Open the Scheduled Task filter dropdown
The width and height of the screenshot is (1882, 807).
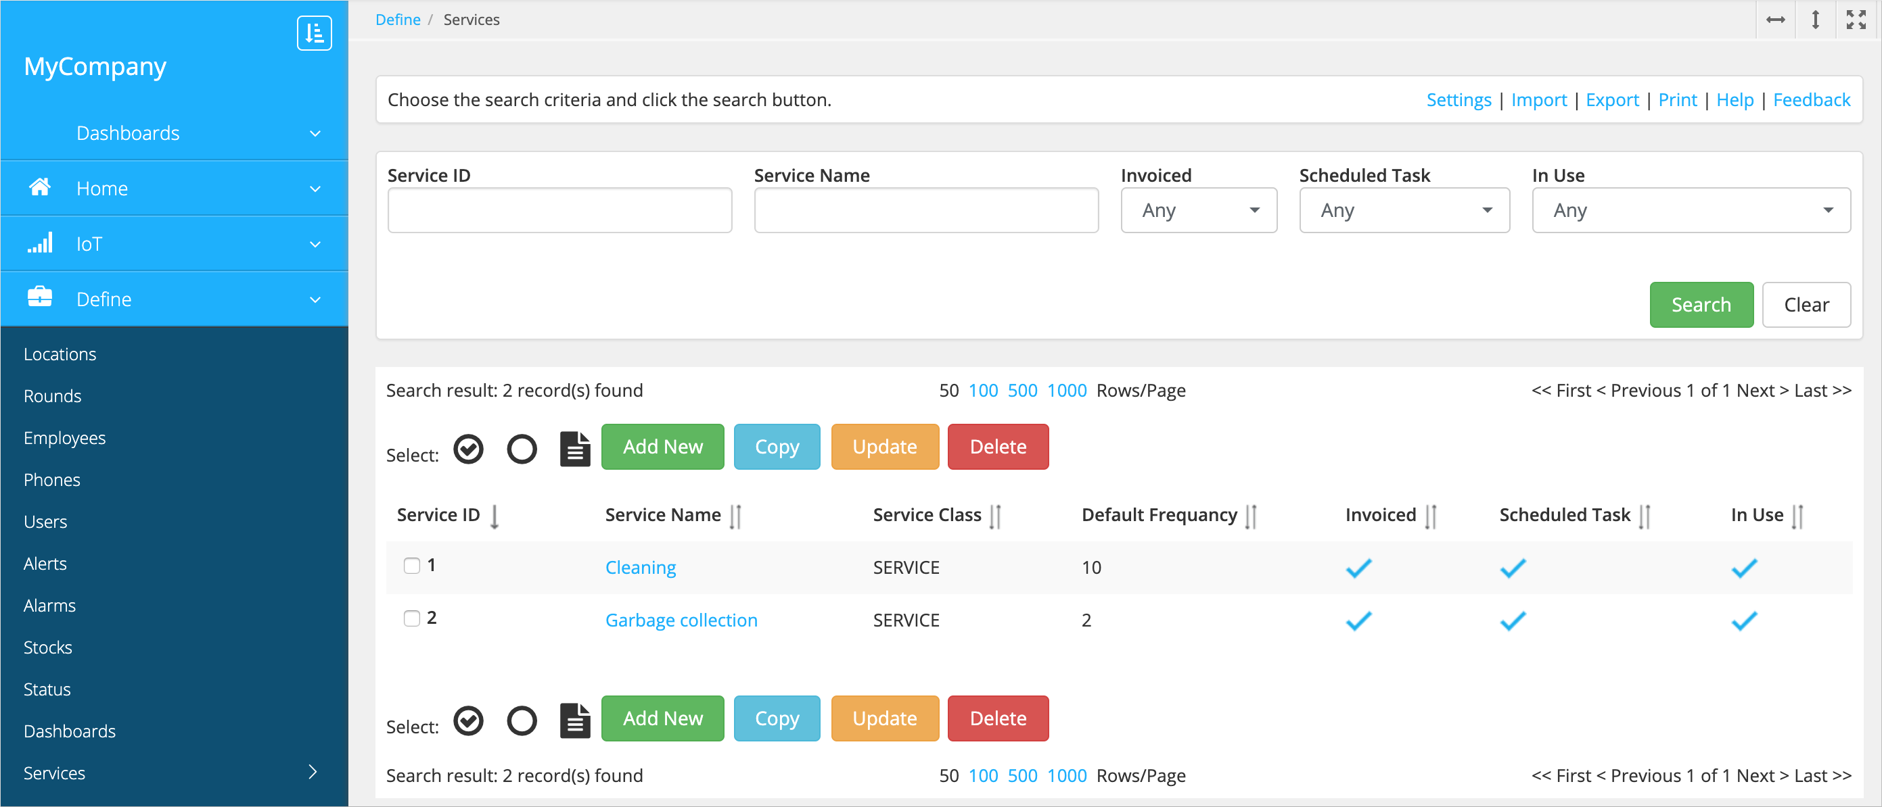(x=1404, y=210)
